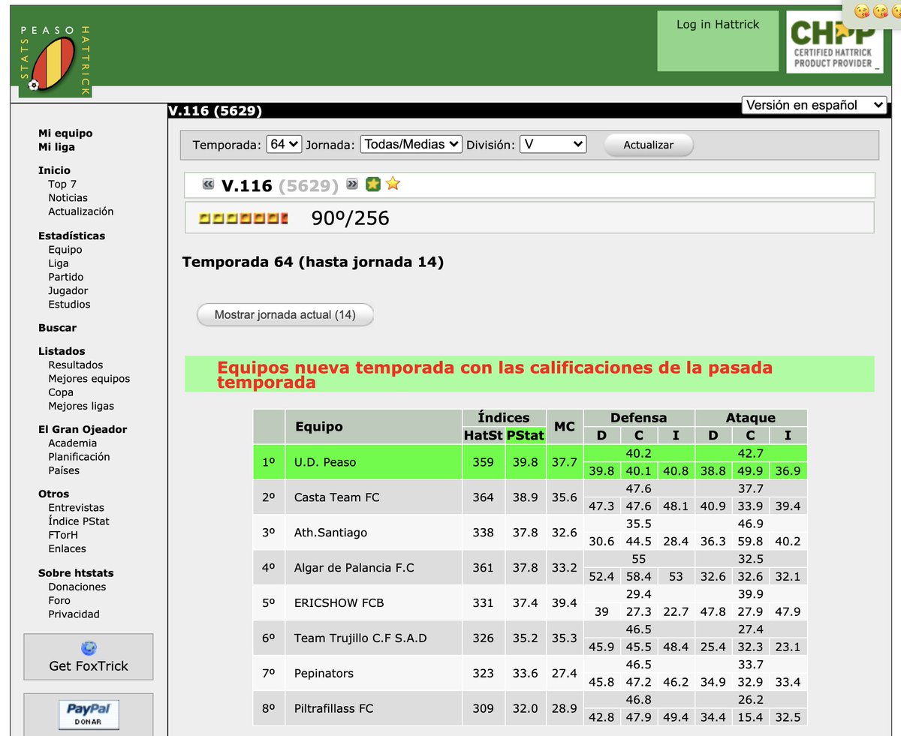
Task: Open Noticias in the sidebar
Action: point(68,198)
